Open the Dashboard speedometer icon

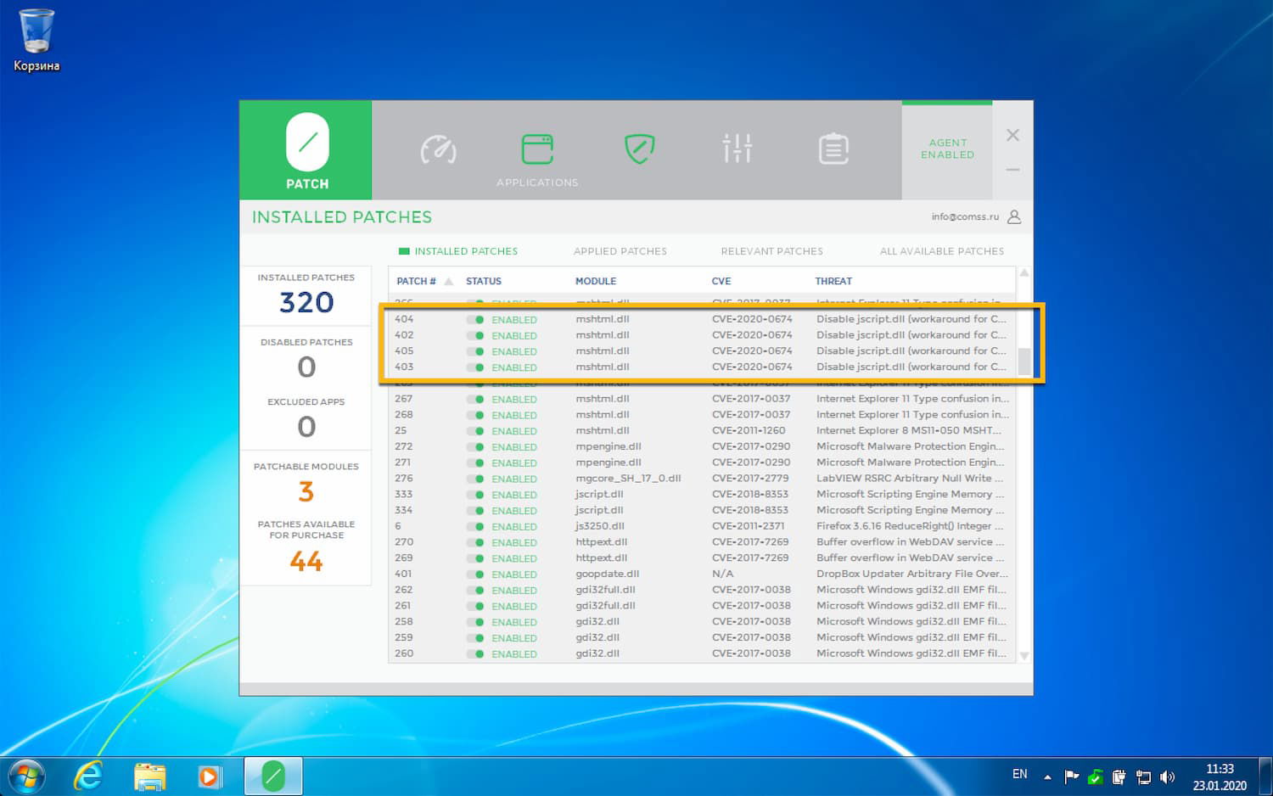pos(438,149)
